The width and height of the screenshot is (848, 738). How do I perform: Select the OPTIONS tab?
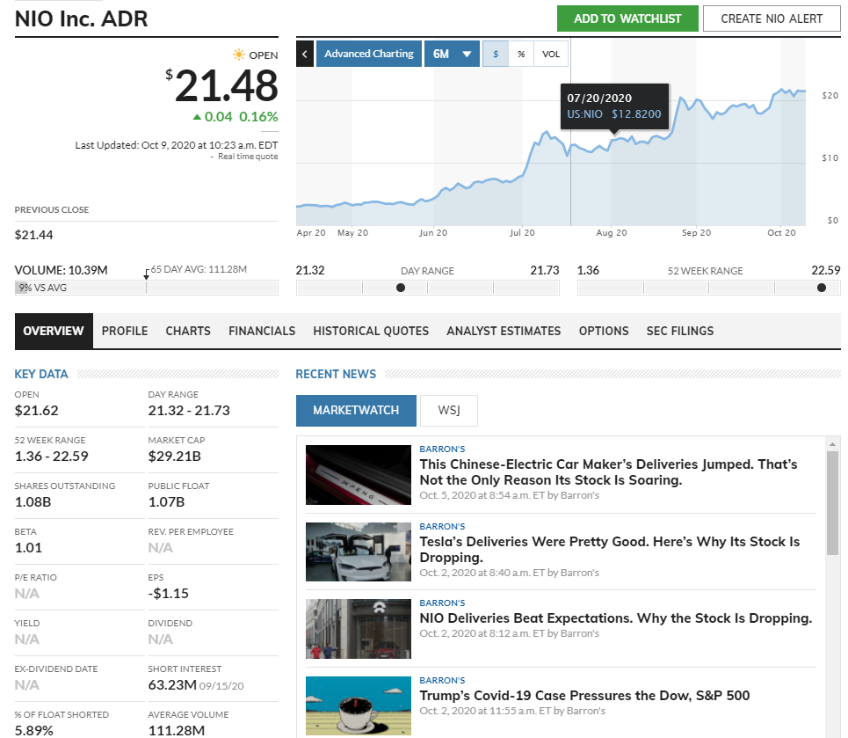604,331
